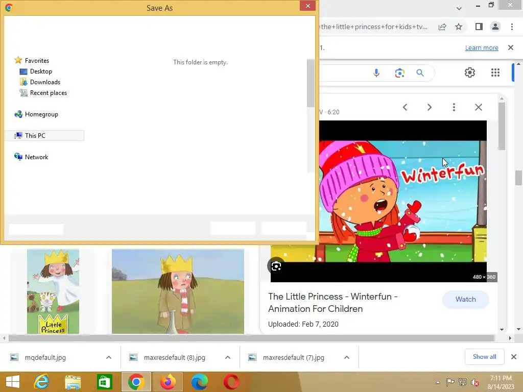Viewport: 523px width, 392px height.
Task: Open File Explorer from taskbar
Action: click(73, 382)
